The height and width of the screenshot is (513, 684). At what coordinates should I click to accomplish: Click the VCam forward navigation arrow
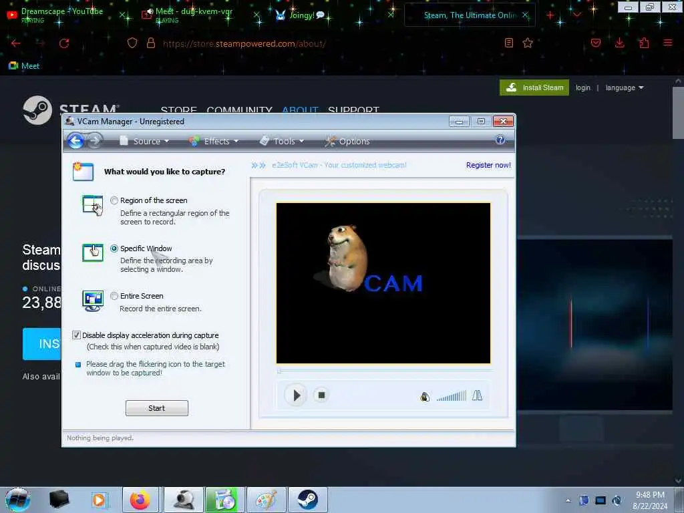pos(94,140)
